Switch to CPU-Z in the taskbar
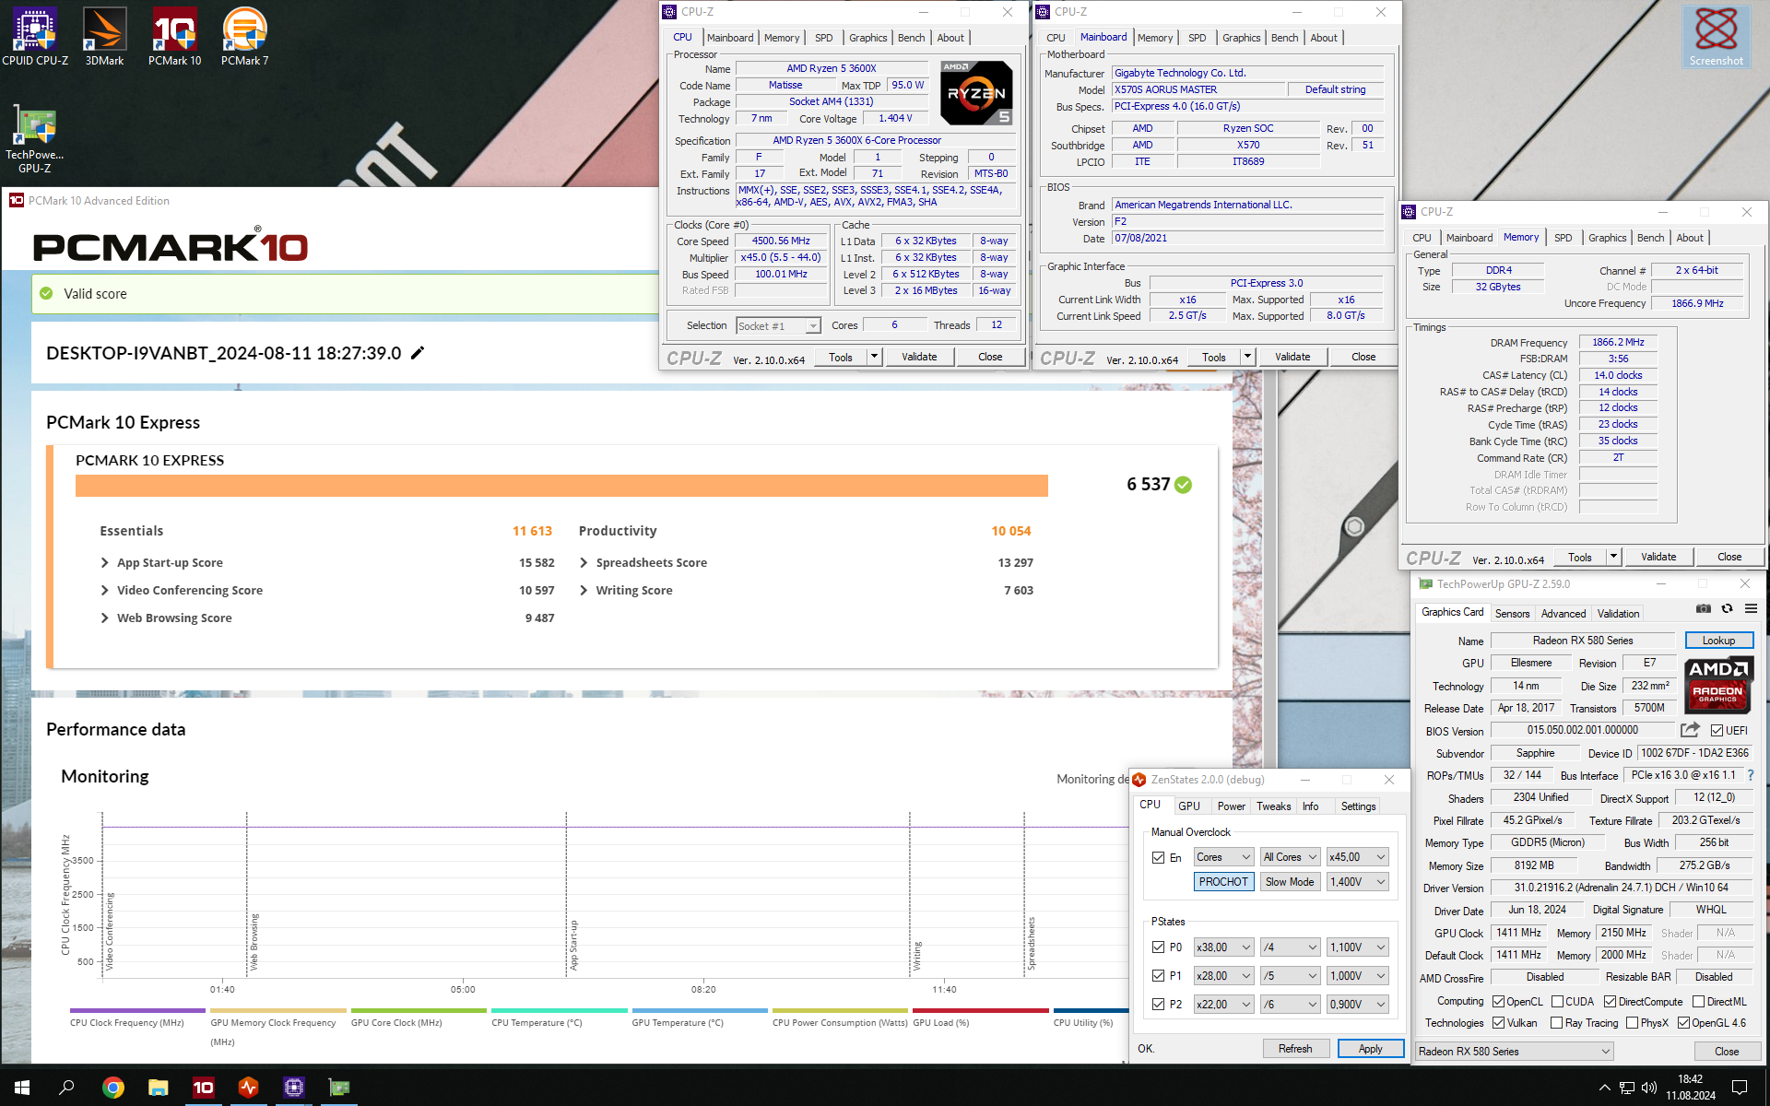Image resolution: width=1770 pixels, height=1106 pixels. click(x=293, y=1088)
